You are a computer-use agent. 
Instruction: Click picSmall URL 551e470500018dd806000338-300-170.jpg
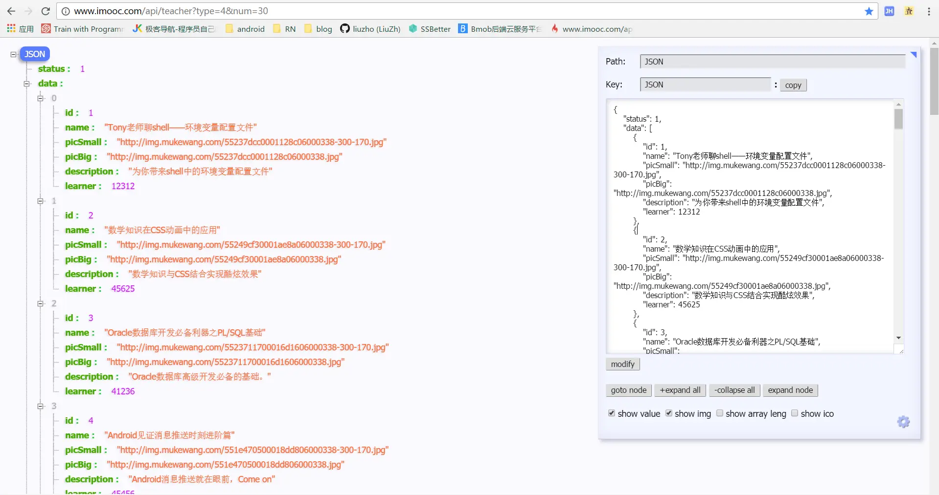click(x=252, y=450)
